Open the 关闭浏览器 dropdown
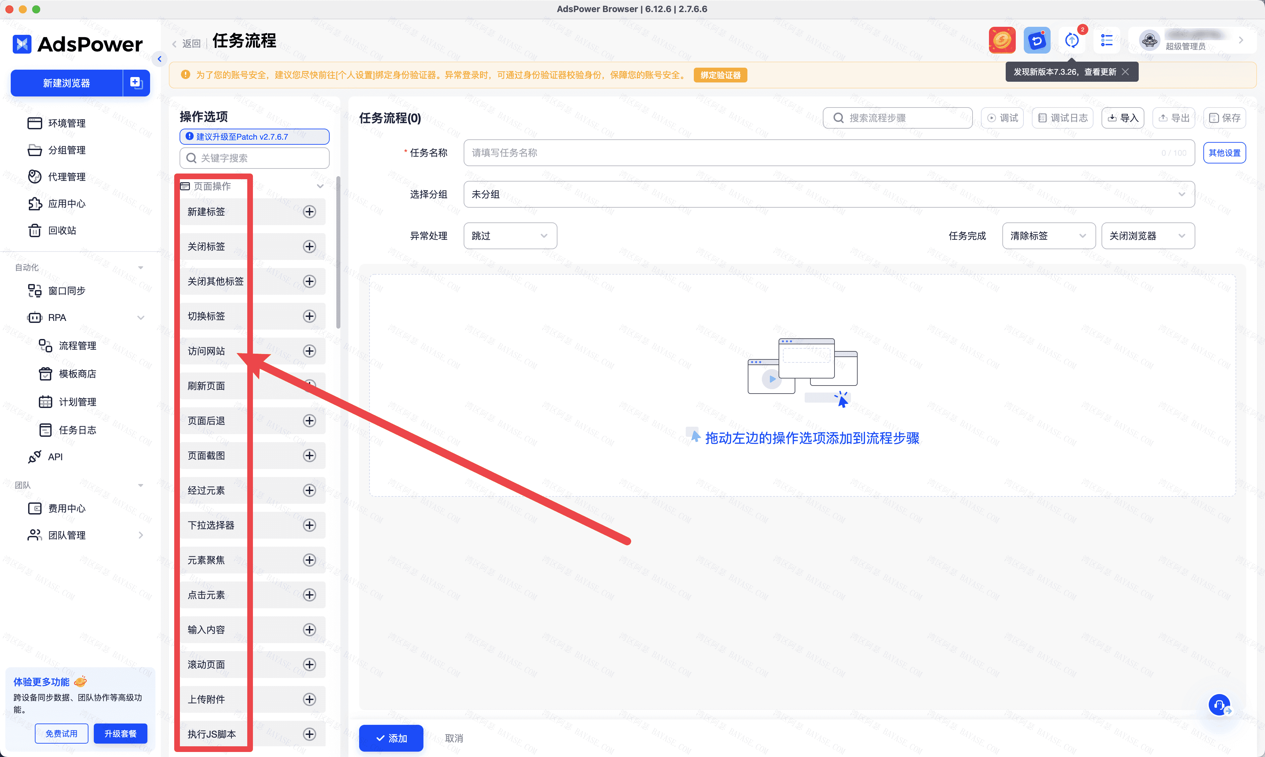This screenshot has height=757, width=1265. click(x=1148, y=236)
